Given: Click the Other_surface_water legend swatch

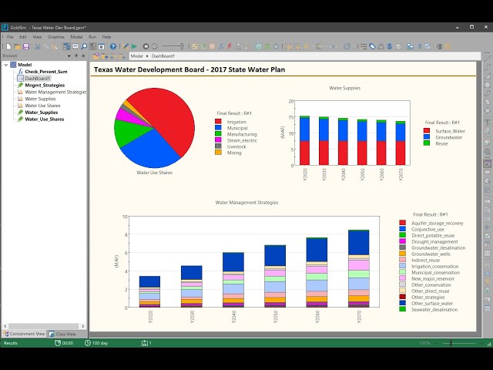Looking at the screenshot, I should [x=402, y=303].
